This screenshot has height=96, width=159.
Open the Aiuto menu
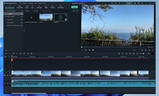point(45,3)
